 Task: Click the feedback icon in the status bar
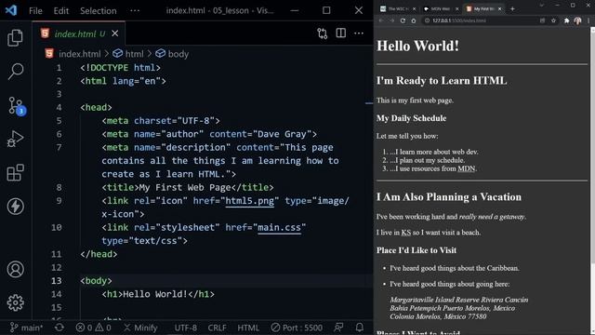pyautogui.click(x=338, y=328)
